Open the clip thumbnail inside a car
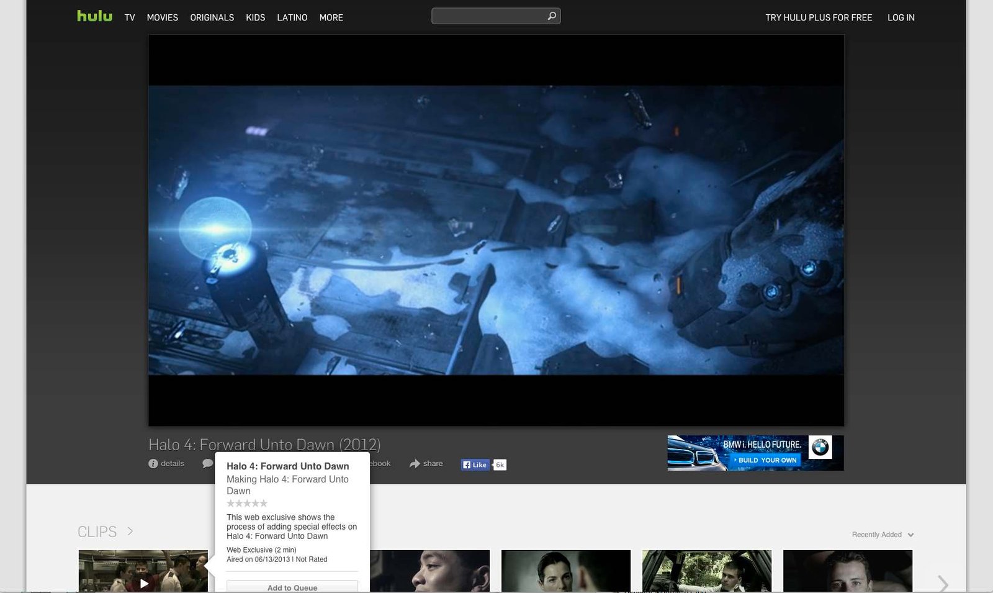This screenshot has height=593, width=993. point(707,571)
